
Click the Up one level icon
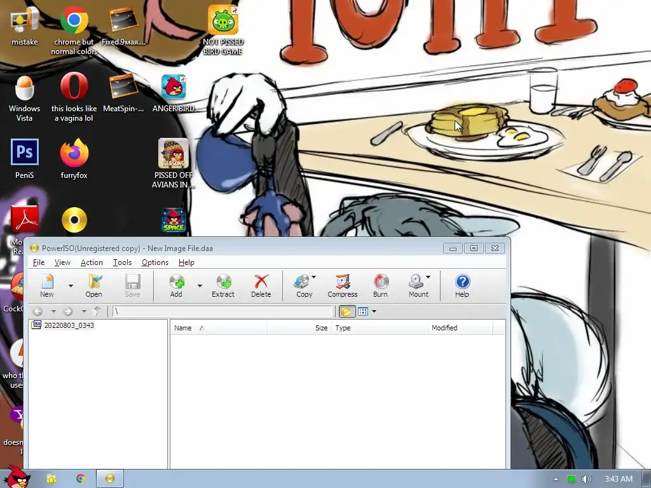[97, 311]
